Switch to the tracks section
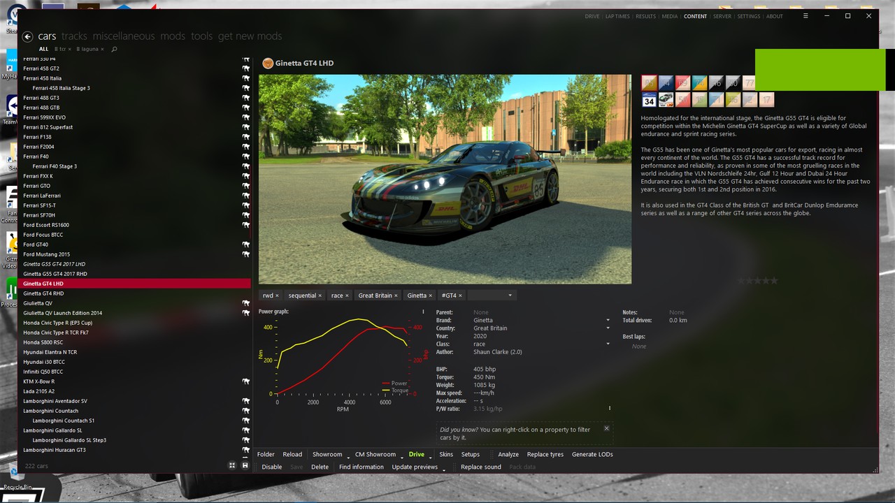Viewport: 895px width, 503px height. tap(74, 36)
